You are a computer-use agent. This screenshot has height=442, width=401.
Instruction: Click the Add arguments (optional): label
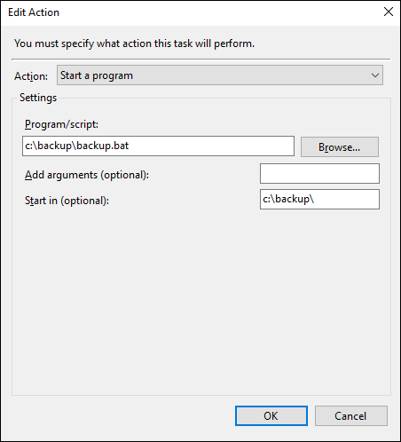click(x=87, y=175)
